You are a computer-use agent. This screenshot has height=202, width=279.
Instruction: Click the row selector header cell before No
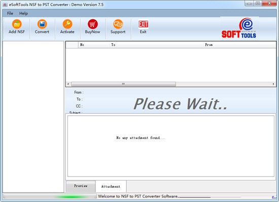(x=72, y=45)
